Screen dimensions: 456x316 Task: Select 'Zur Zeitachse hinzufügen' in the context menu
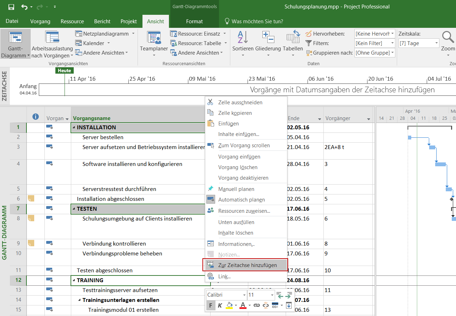(x=247, y=265)
